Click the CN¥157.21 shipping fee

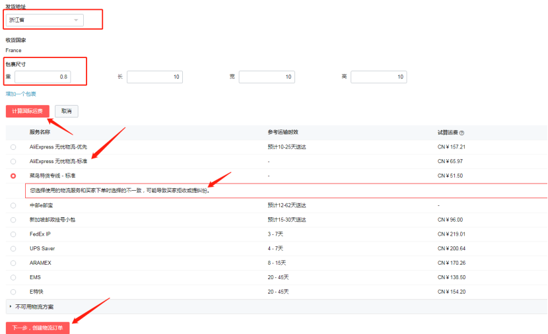[452, 147]
